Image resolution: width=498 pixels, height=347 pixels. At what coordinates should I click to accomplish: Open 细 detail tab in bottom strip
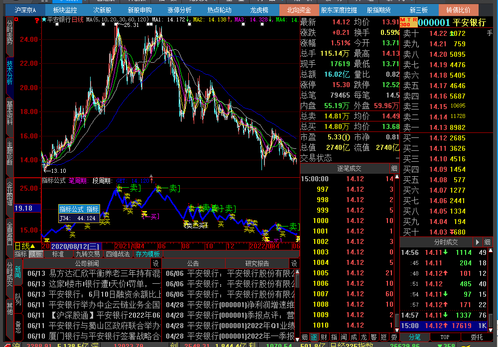point(304,337)
